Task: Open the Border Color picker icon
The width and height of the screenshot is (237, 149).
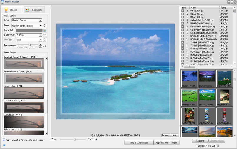Action: [x=44, y=30]
